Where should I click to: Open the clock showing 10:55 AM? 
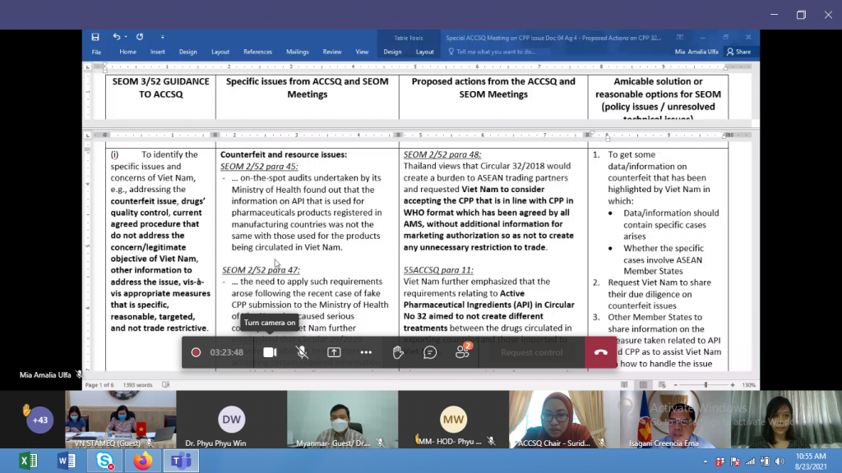[x=811, y=462]
